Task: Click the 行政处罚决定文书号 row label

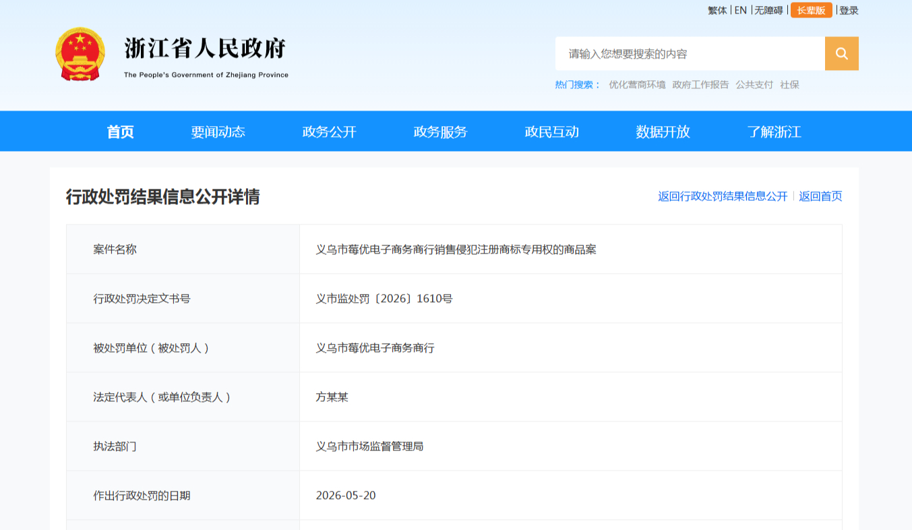Action: coord(142,299)
